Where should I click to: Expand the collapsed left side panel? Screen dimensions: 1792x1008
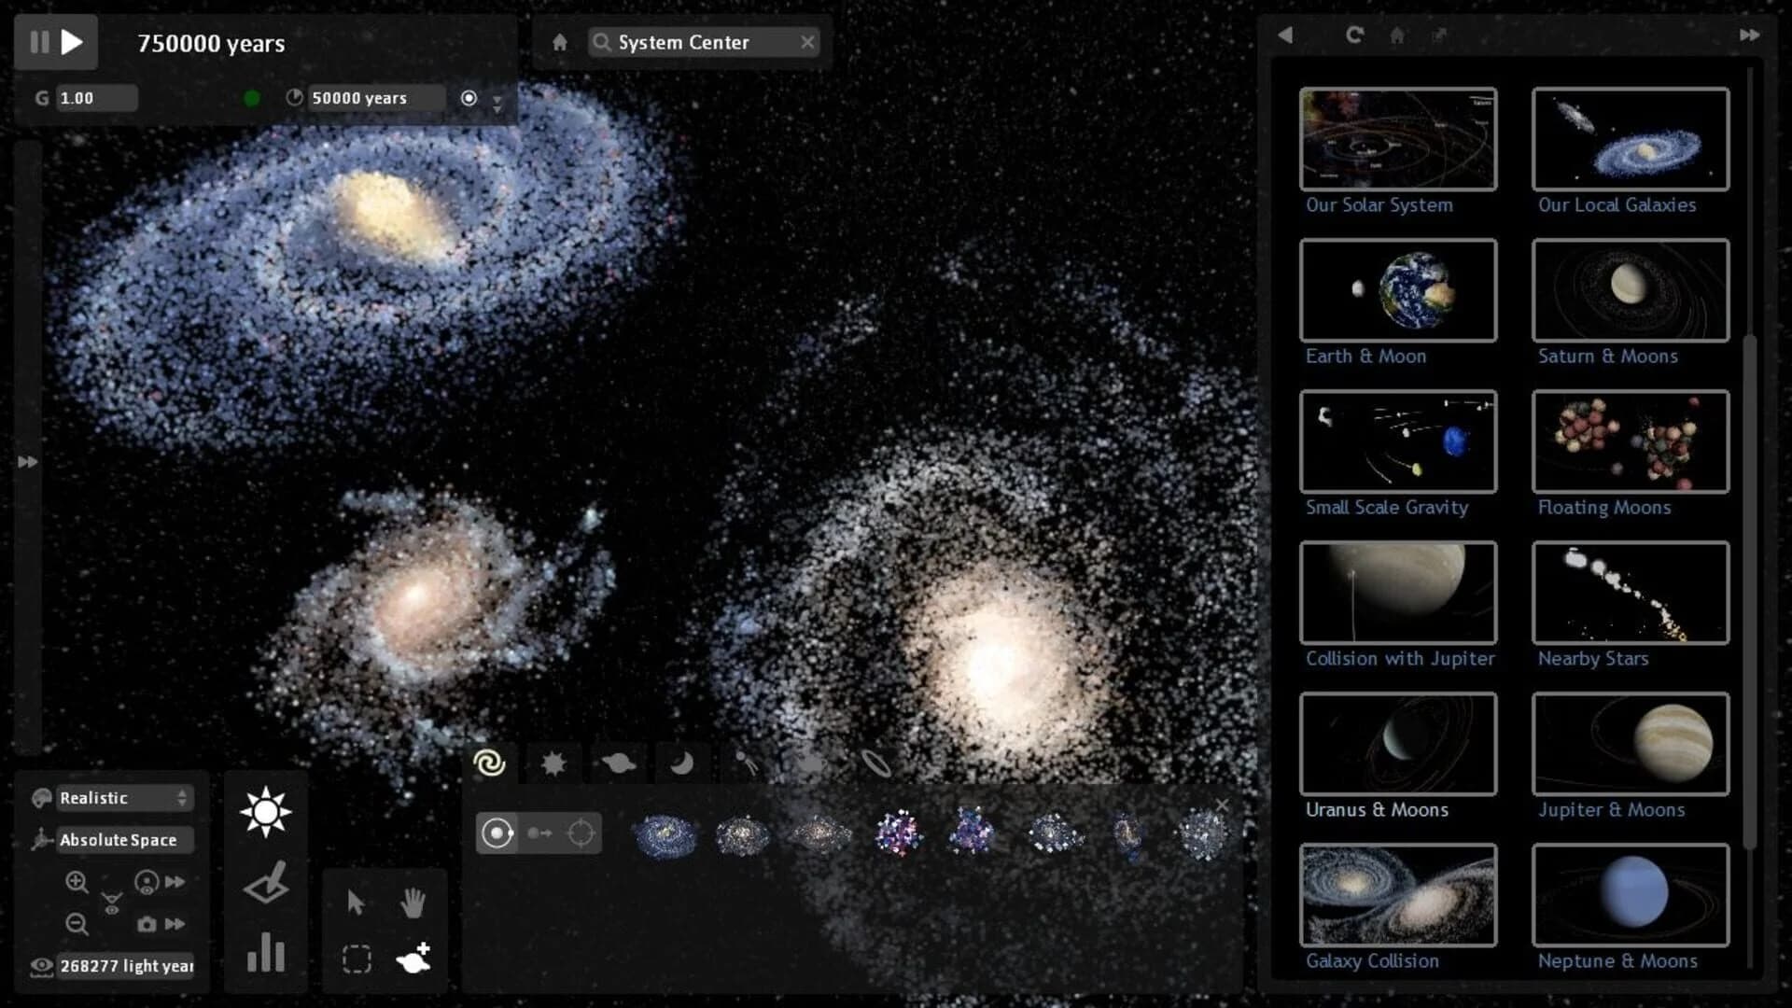[27, 461]
